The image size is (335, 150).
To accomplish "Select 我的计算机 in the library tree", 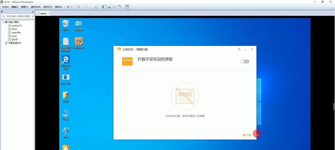I will 14,22.
